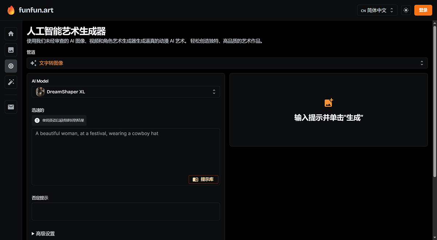Click the DreamShaper XL model thumbnail
The width and height of the screenshot is (437, 240).
click(x=40, y=92)
